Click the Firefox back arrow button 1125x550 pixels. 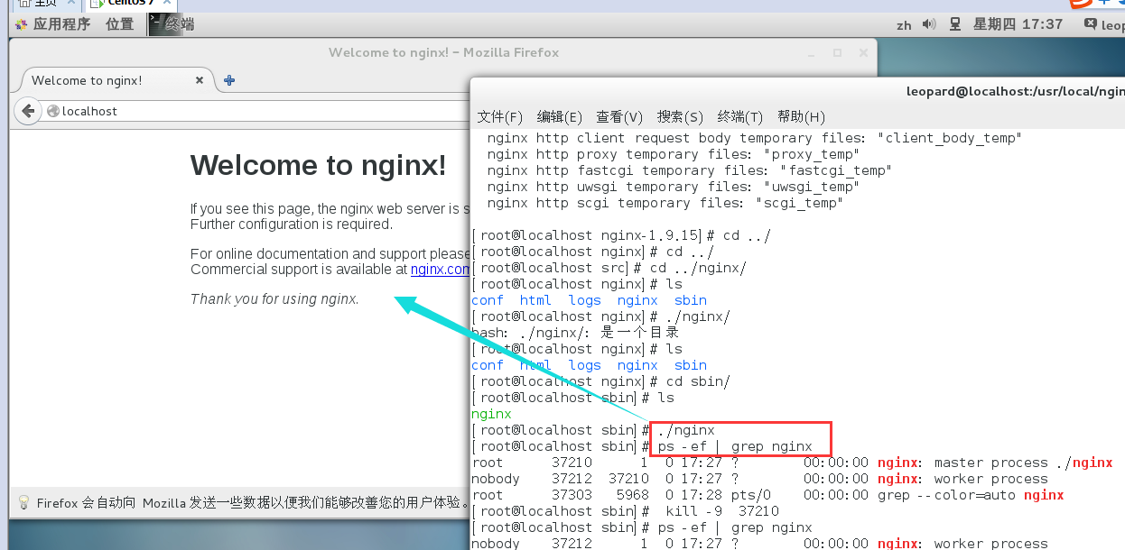click(28, 111)
